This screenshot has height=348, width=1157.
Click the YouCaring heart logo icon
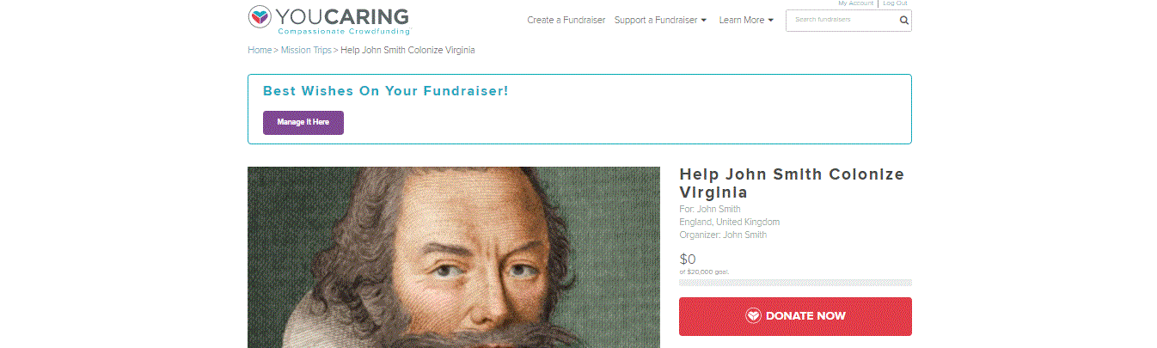[x=260, y=17]
